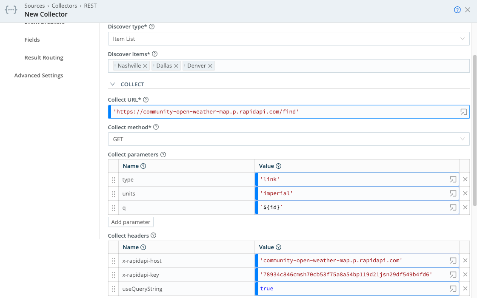This screenshot has height=298, width=477.
Task: Delete the useQueryString header row
Action: [x=465, y=289]
